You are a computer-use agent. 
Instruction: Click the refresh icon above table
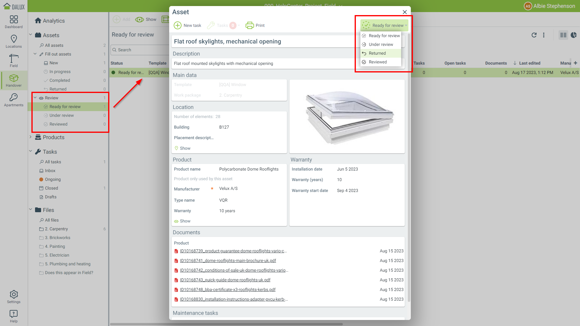click(534, 35)
